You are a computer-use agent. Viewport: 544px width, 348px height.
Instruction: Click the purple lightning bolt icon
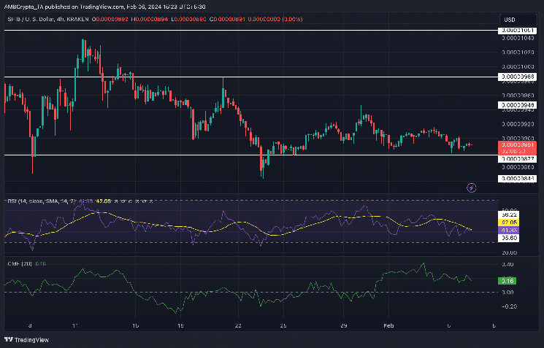pyautogui.click(x=472, y=187)
